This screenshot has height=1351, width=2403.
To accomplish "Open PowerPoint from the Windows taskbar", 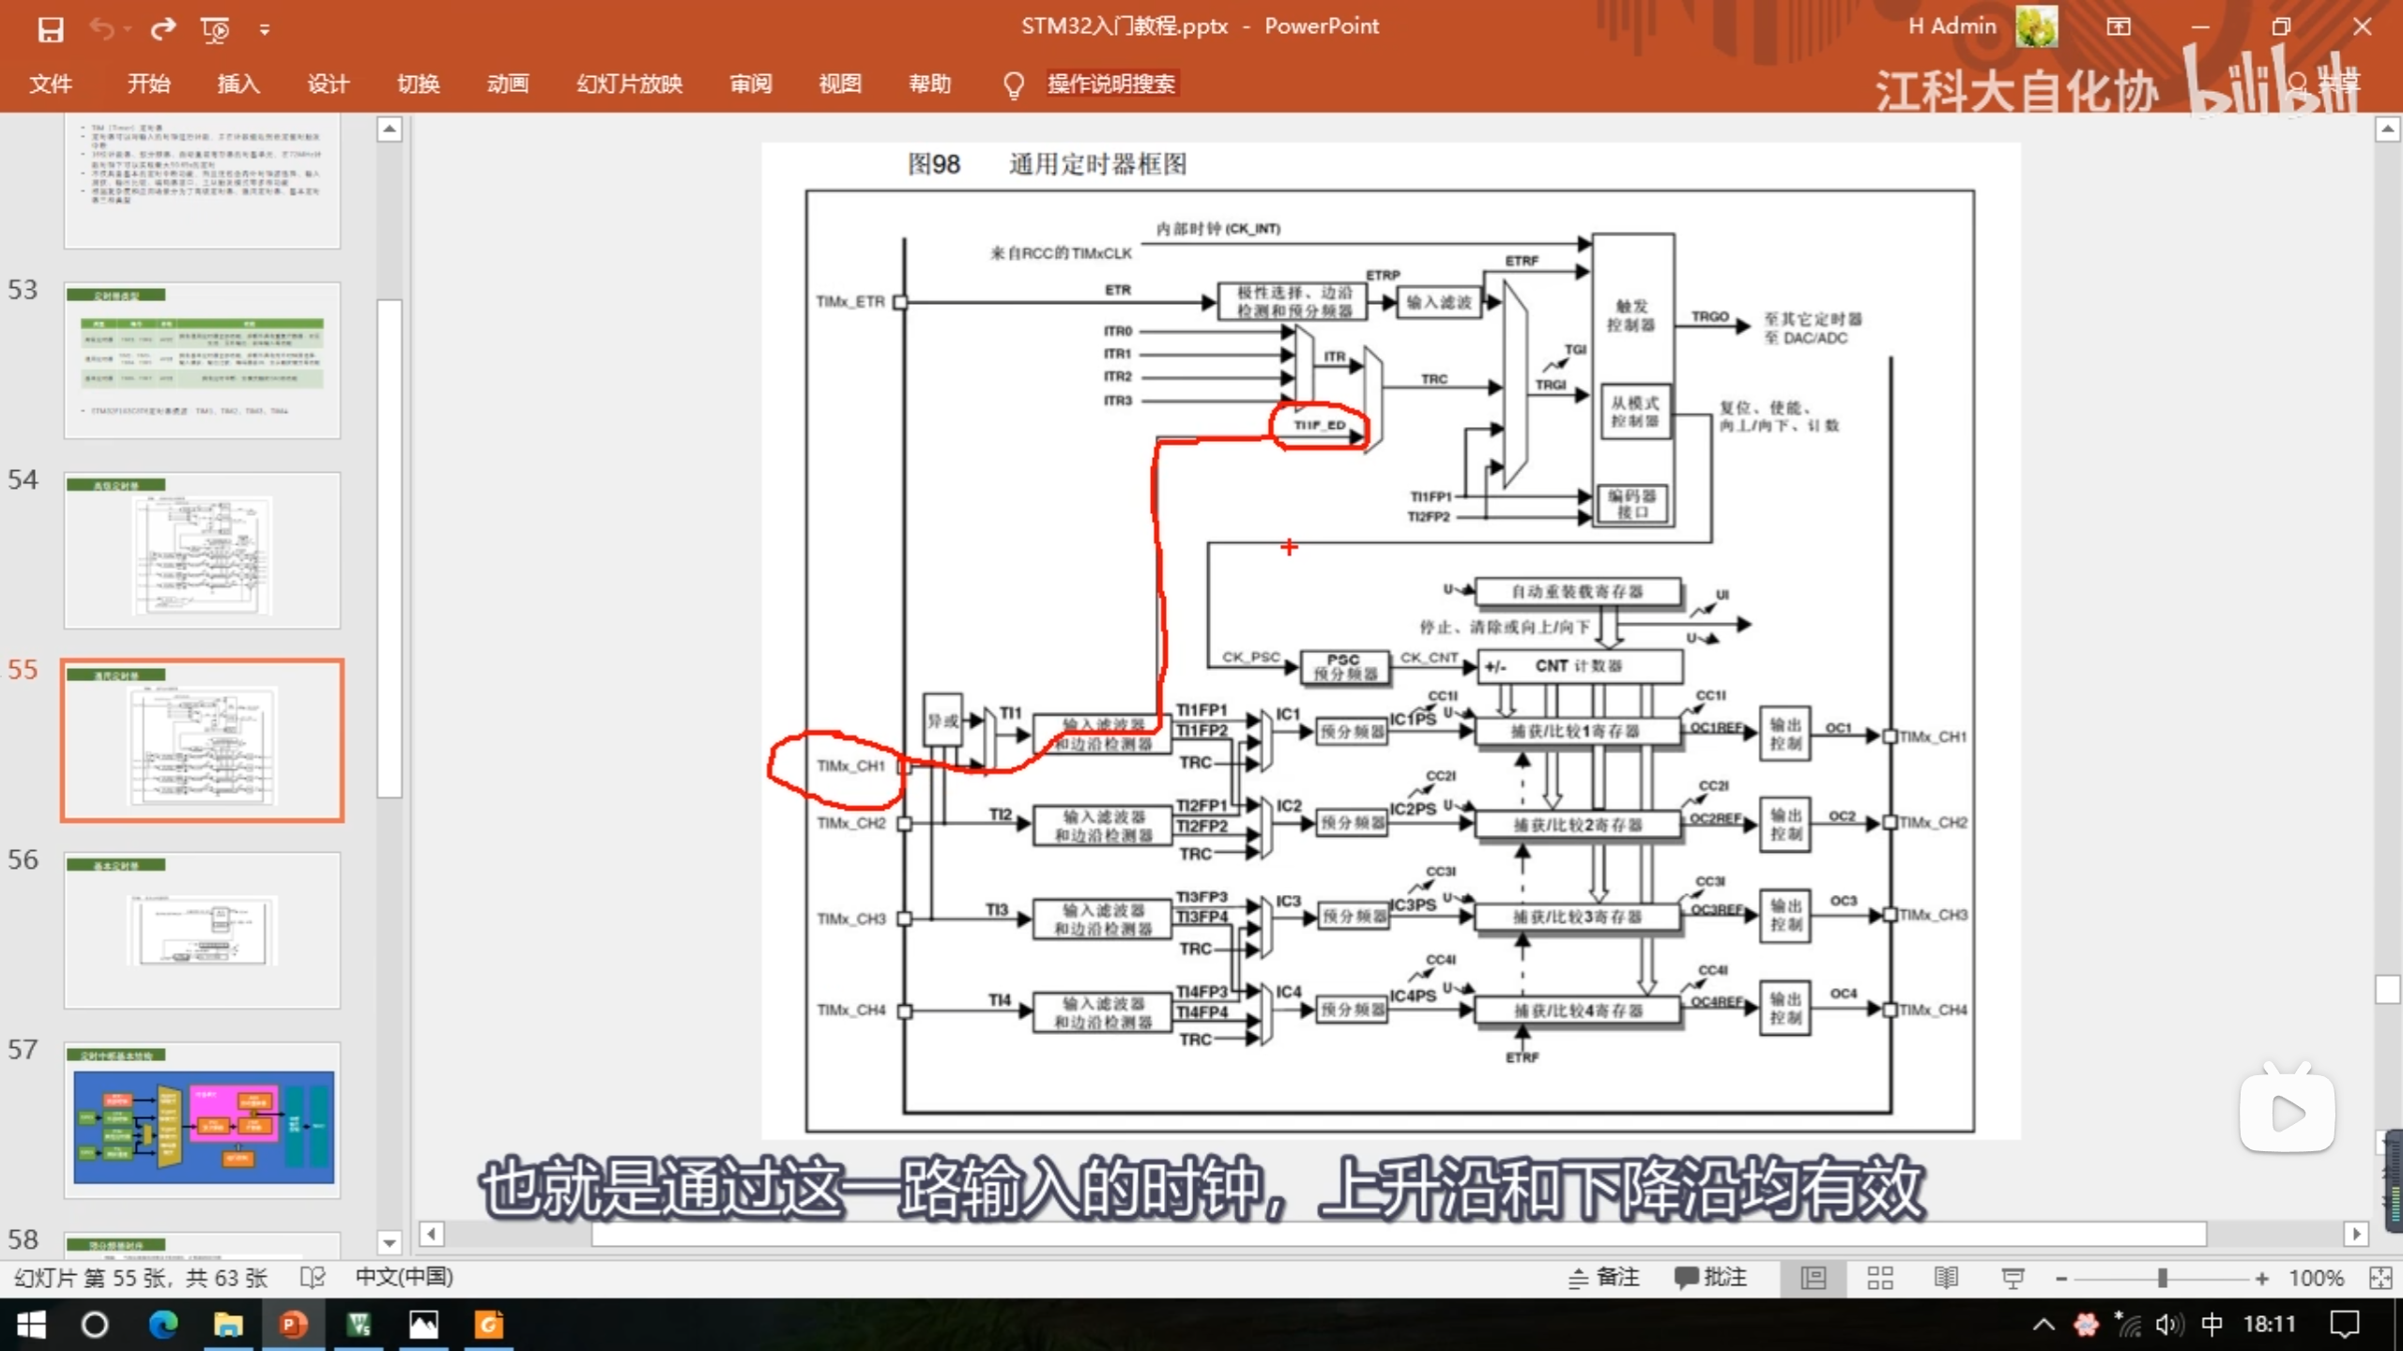I will 293,1324.
